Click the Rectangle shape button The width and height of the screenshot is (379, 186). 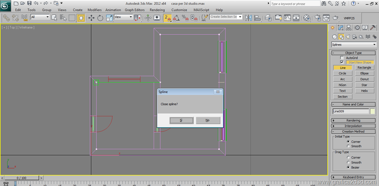point(364,68)
